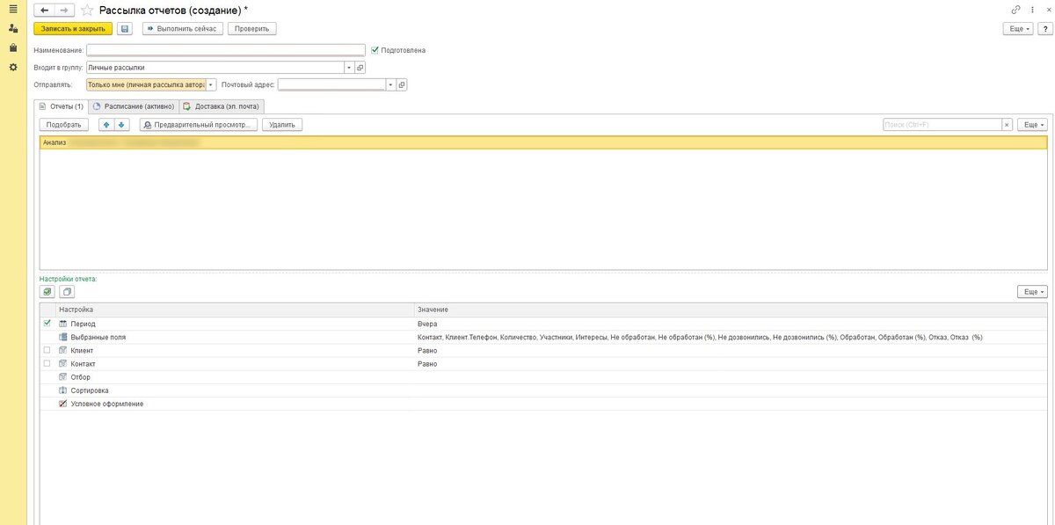
Task: Click 'Предварительный просмотр...' button
Action: pos(199,125)
